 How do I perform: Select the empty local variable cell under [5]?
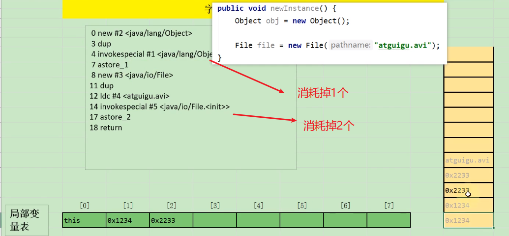tap(301, 220)
